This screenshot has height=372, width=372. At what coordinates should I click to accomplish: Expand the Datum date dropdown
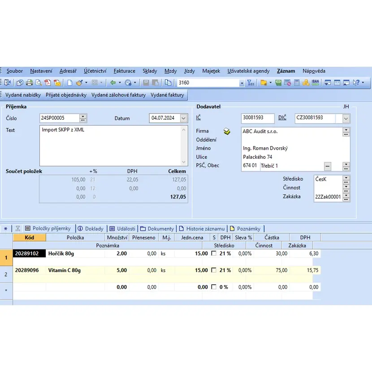tap(183, 118)
